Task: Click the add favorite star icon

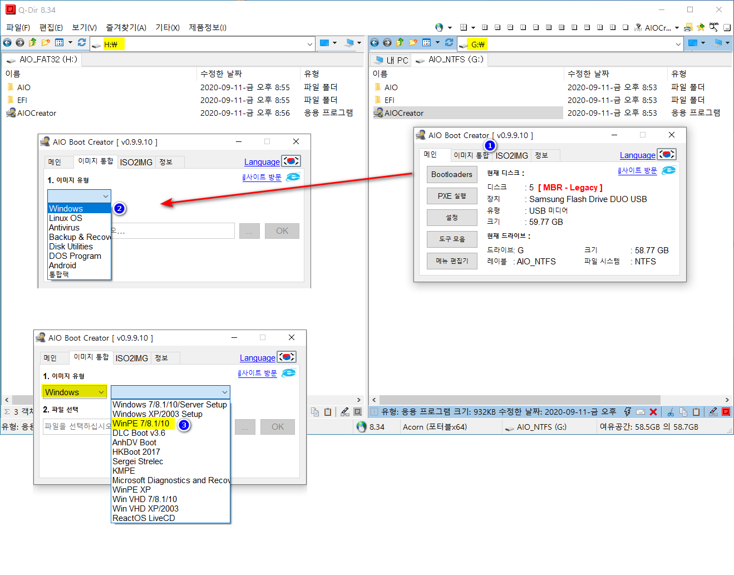Action: [x=701, y=27]
